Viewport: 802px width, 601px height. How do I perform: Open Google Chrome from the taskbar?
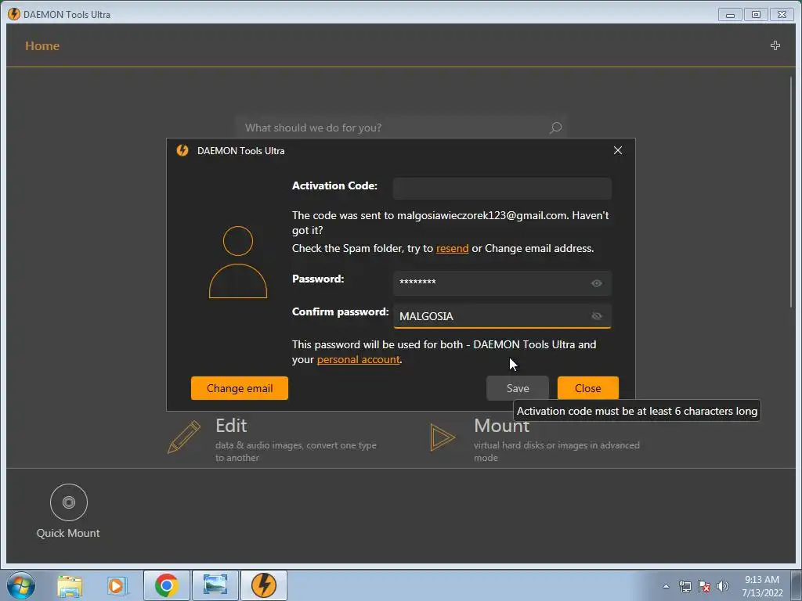167,585
